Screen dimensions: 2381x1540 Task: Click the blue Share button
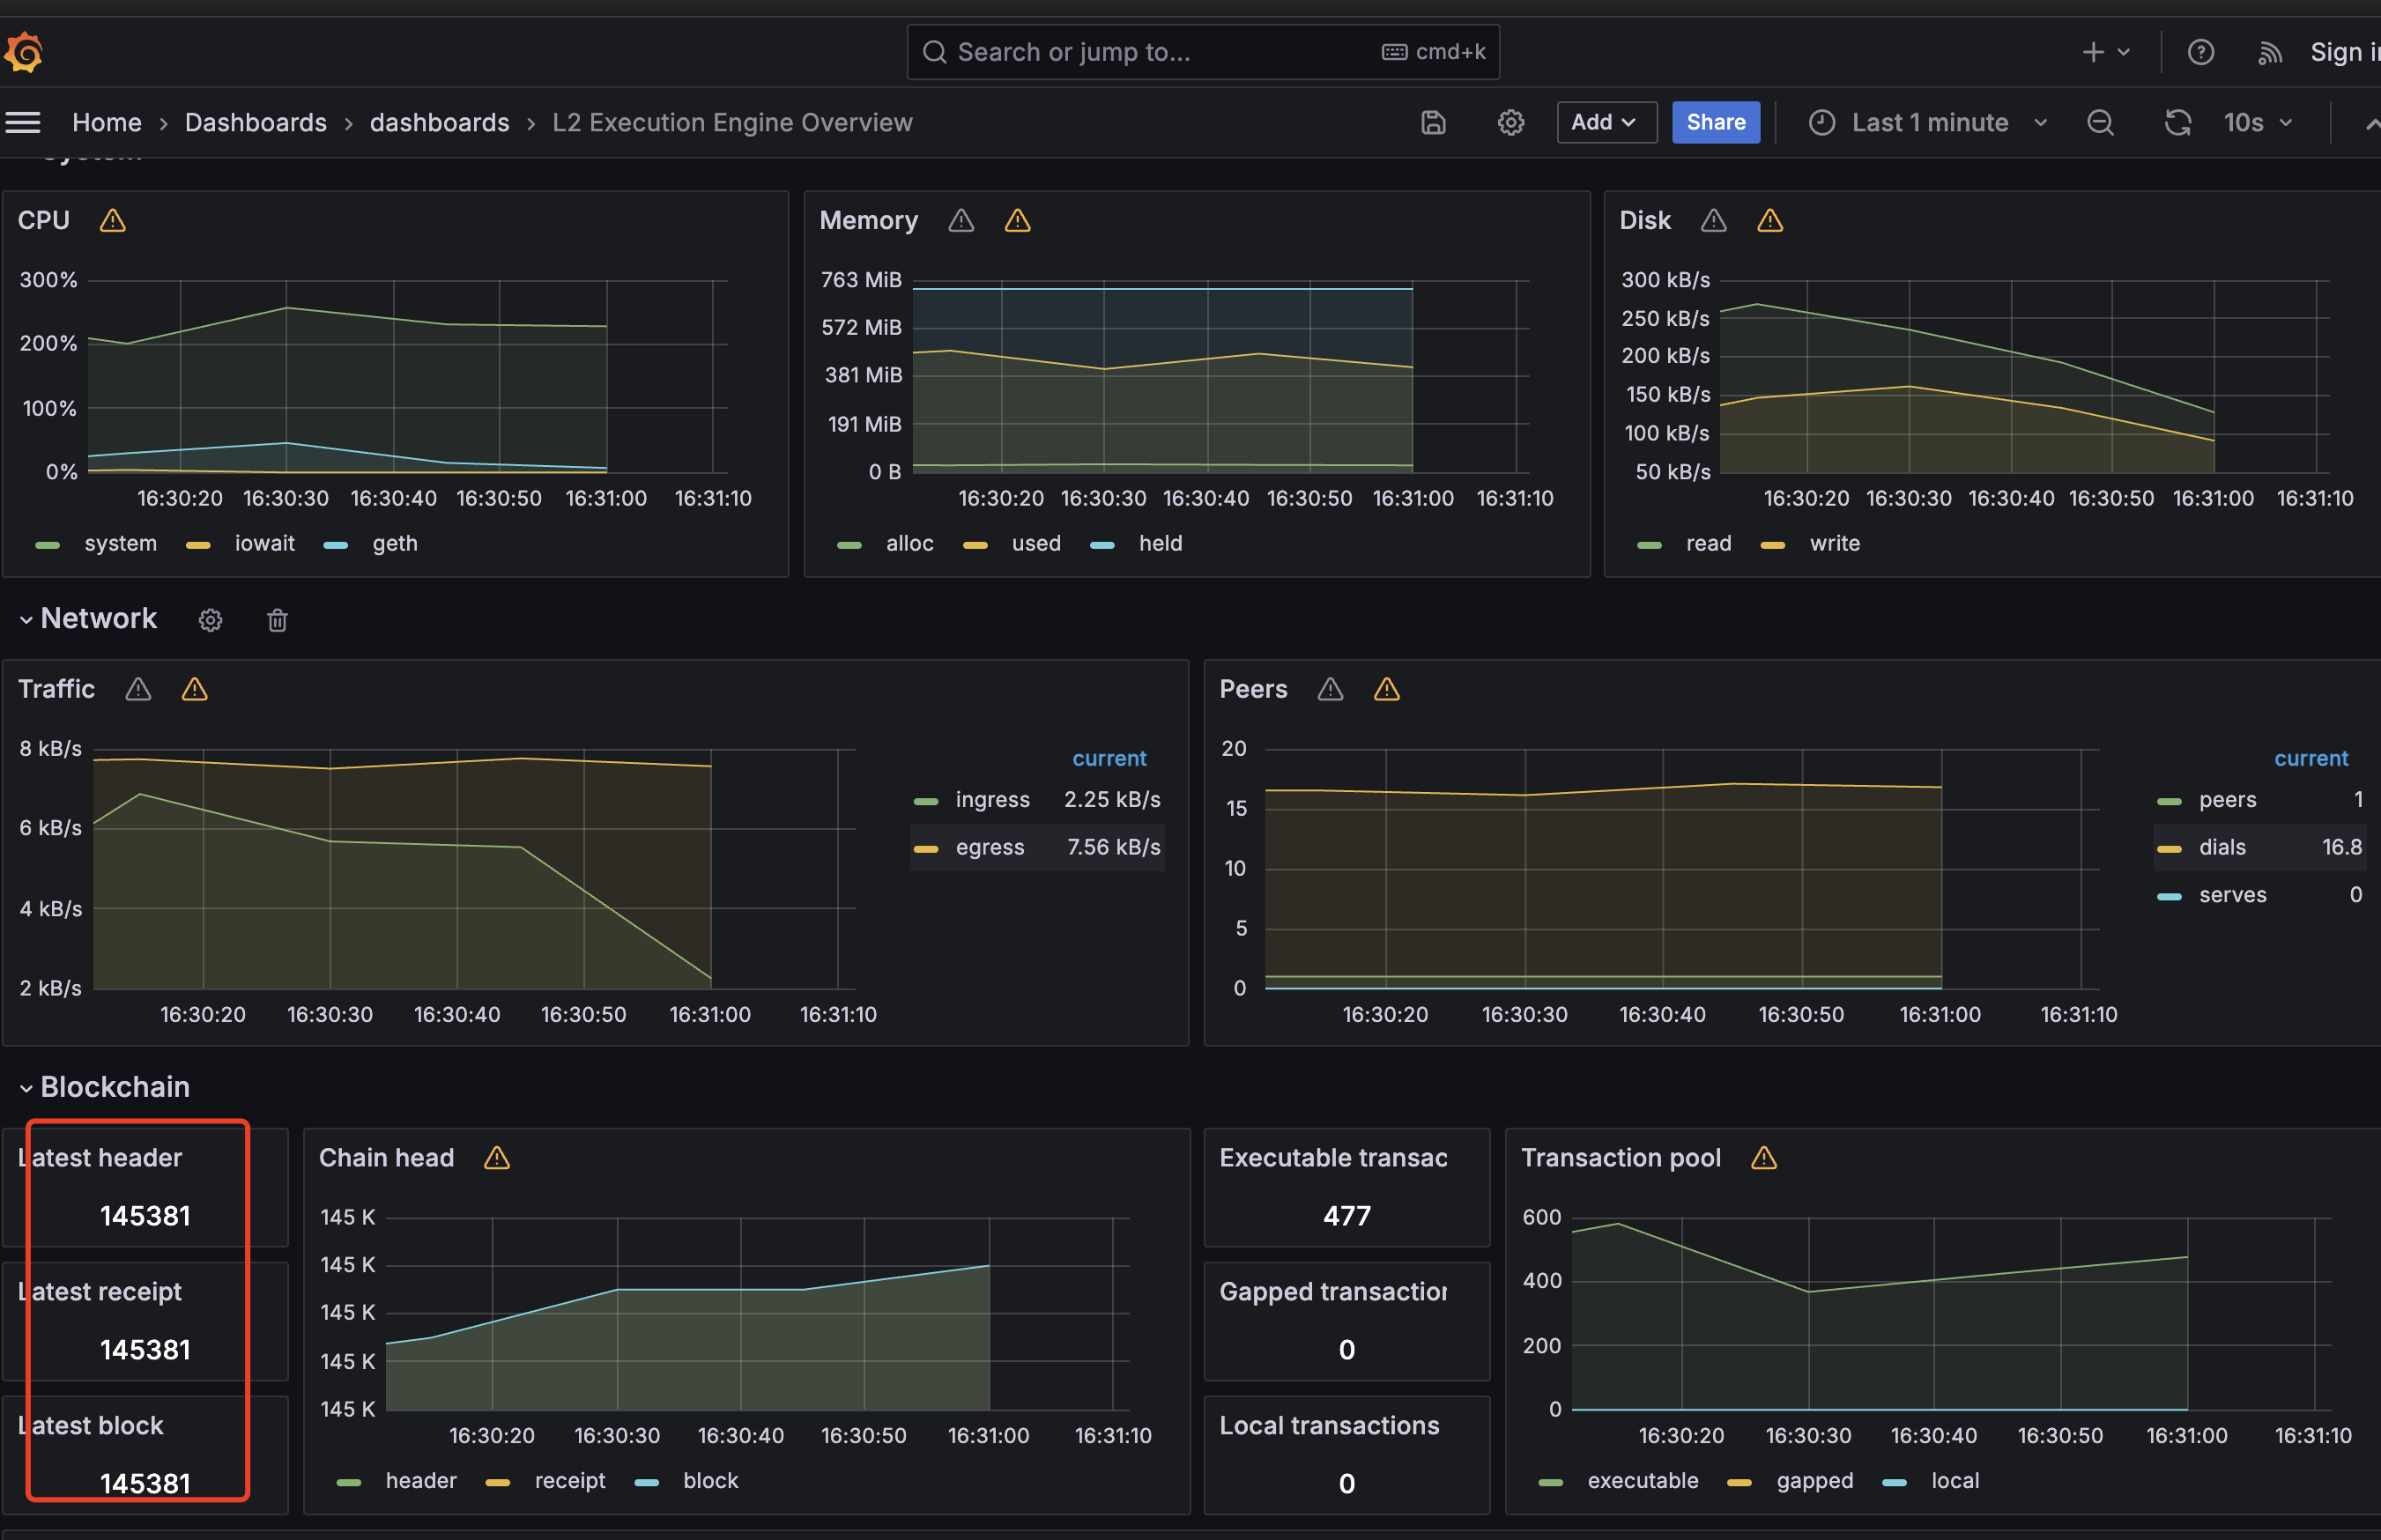[1715, 122]
